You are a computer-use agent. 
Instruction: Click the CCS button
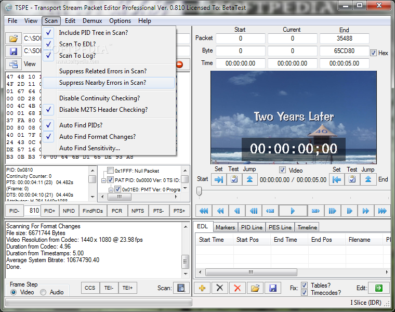[x=90, y=288]
